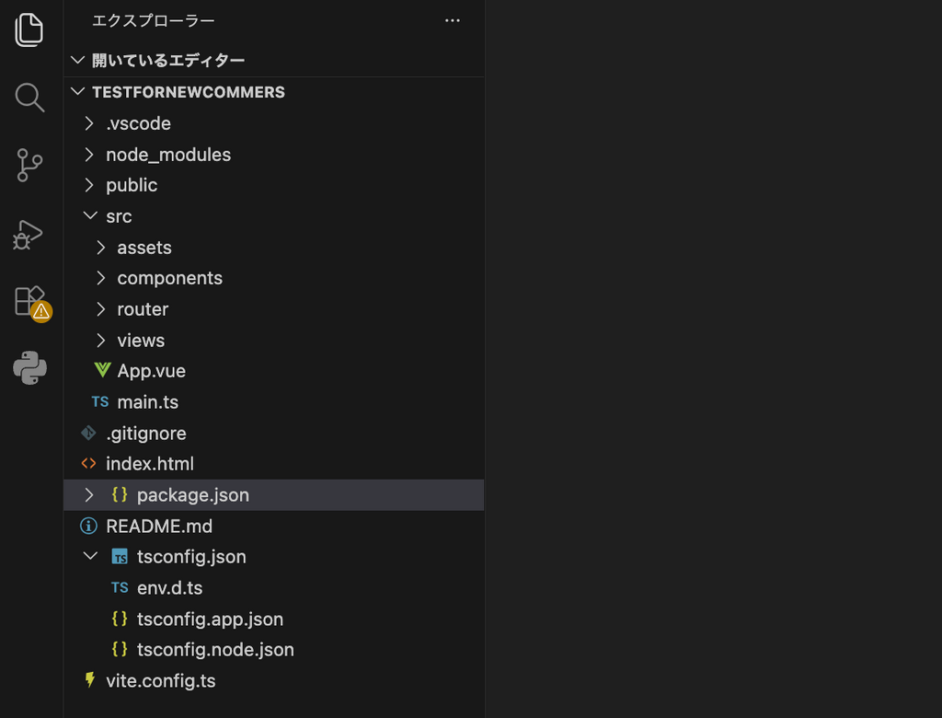Open the Explorer view icon

(29, 30)
